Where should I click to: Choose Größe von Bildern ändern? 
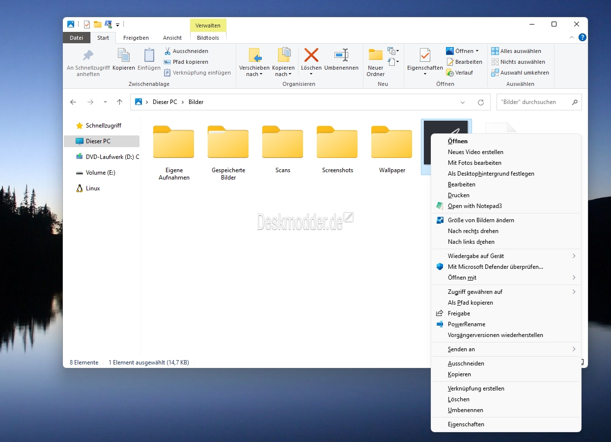click(506, 220)
